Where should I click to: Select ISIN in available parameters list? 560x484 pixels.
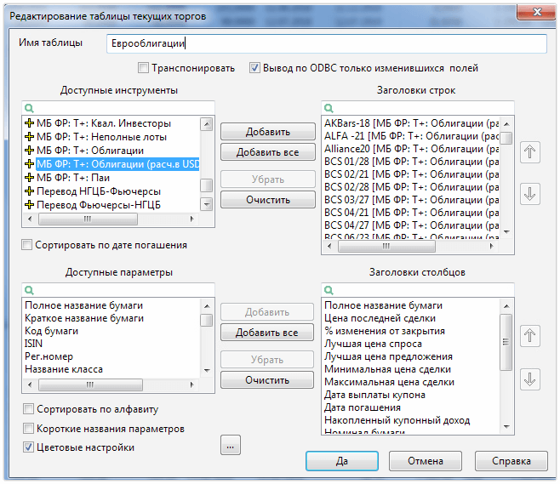coord(36,344)
